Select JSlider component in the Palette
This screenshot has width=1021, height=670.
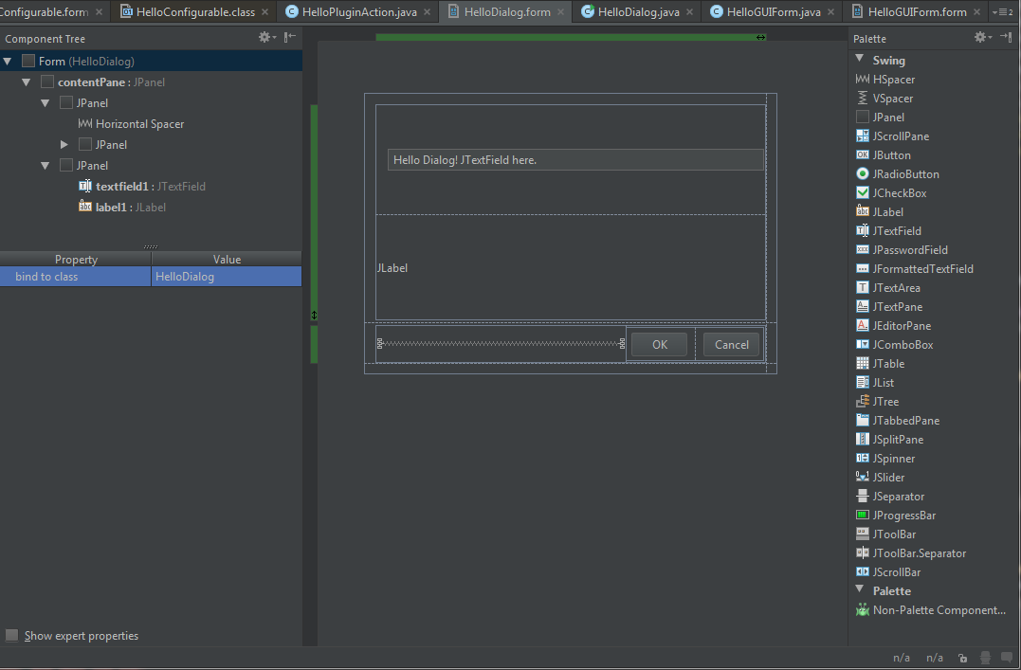(888, 477)
